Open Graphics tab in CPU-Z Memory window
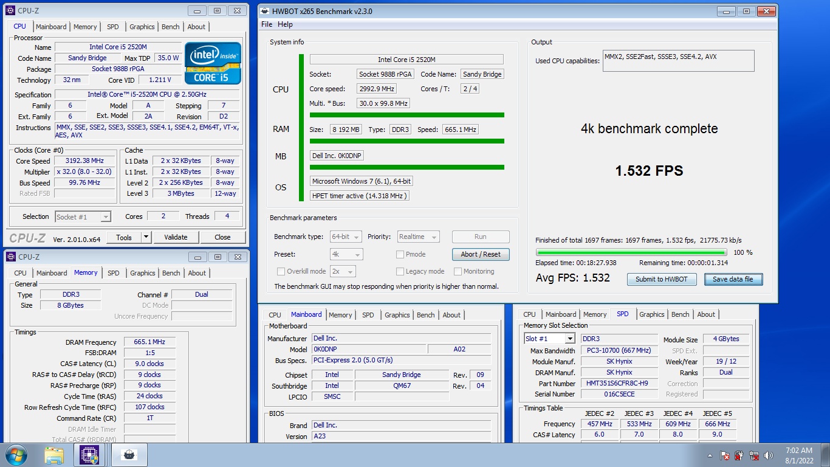Image resolution: width=830 pixels, height=467 pixels. pos(143,273)
